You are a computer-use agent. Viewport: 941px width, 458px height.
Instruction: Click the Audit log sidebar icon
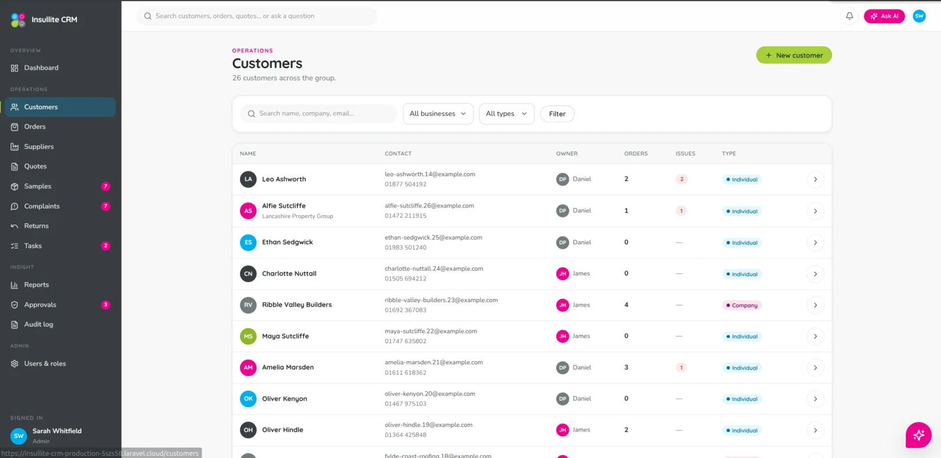coord(15,325)
